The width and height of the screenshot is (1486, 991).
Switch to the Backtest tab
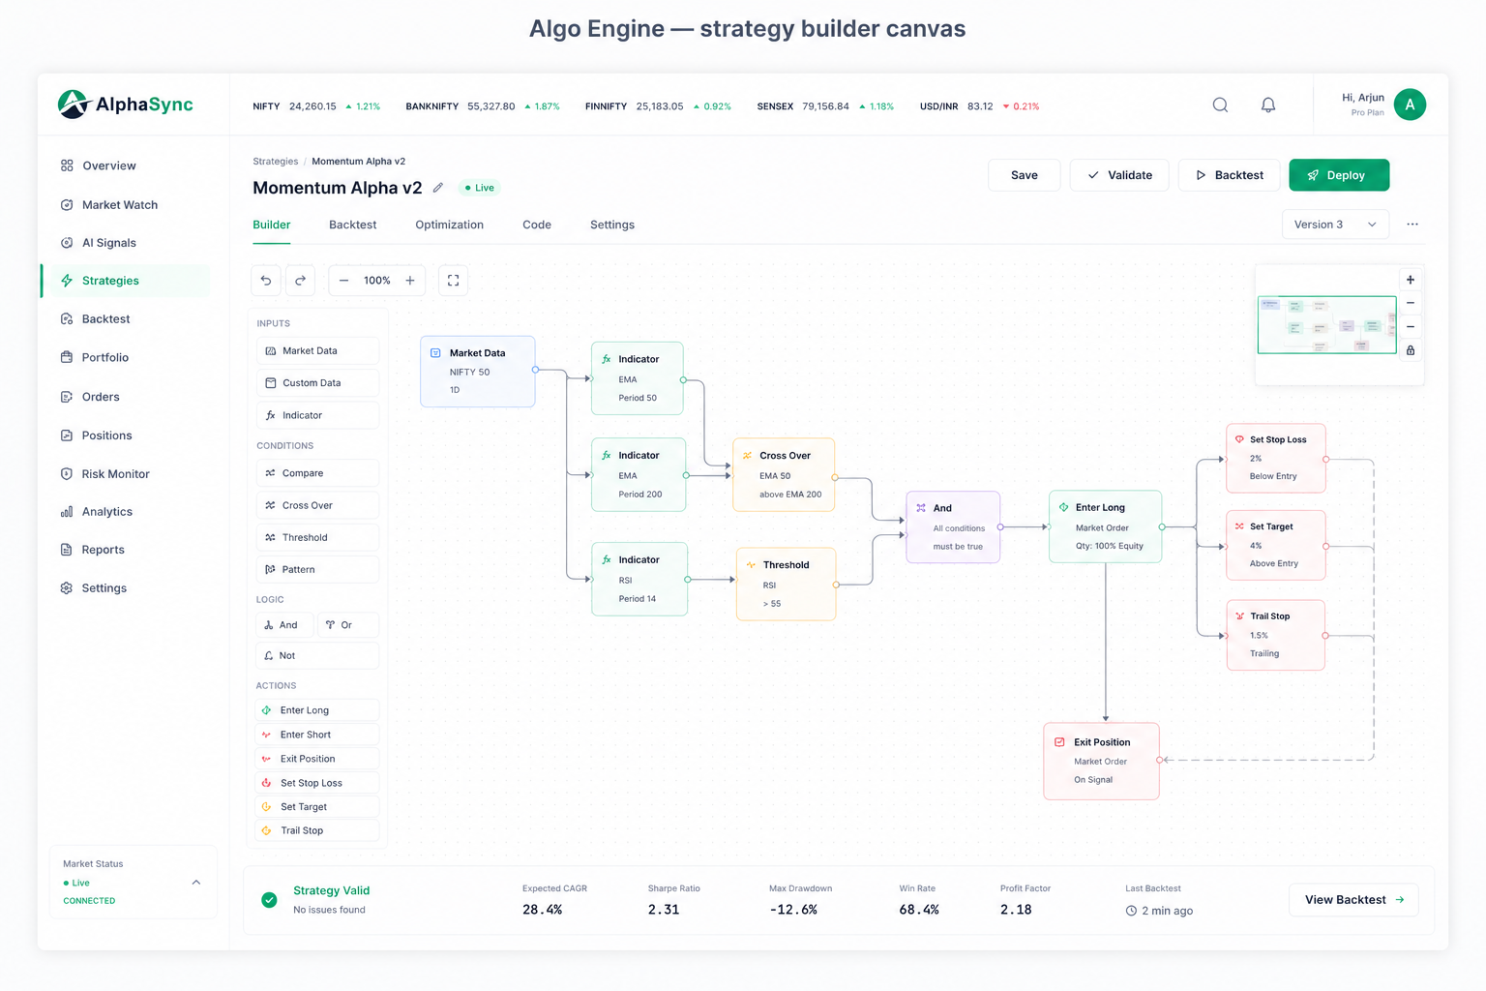[x=352, y=225]
